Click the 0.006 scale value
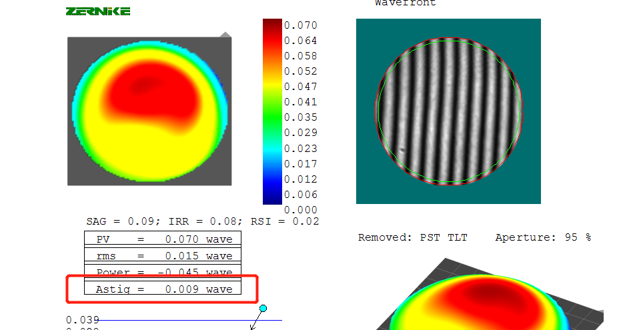637x330 pixels. [x=301, y=195]
